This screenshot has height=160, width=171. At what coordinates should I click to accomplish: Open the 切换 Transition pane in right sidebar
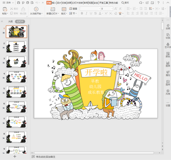click(168, 36)
